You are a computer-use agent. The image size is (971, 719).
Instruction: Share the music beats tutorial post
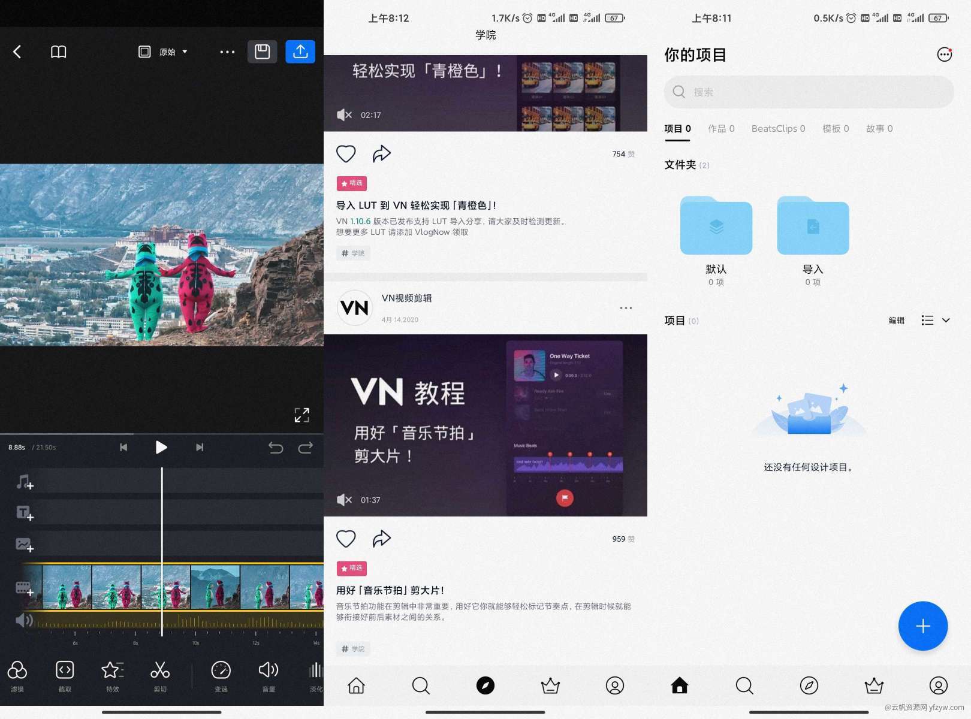(x=382, y=539)
